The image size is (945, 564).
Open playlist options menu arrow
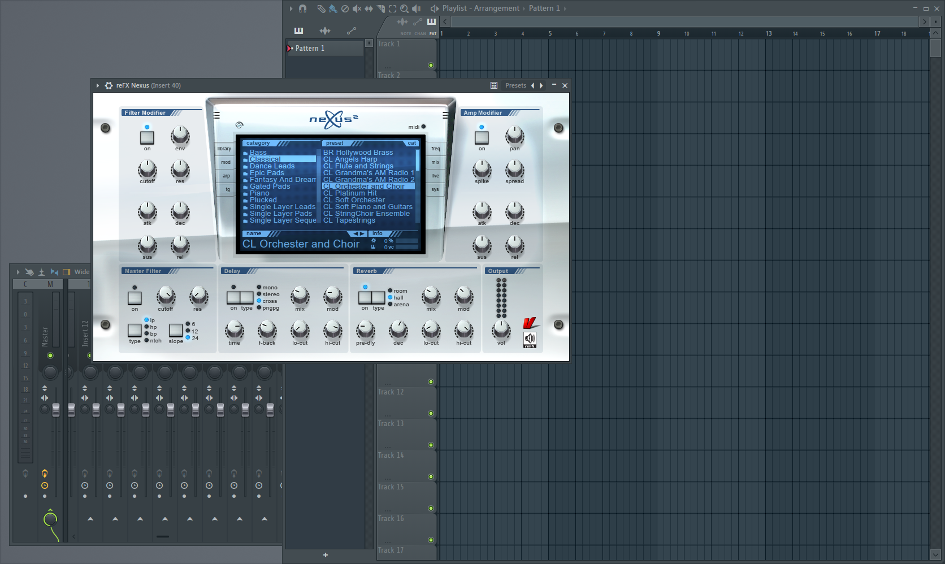pyautogui.click(x=291, y=8)
